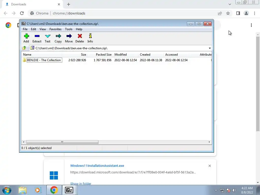This screenshot has width=260, height=195.
Task: Open the Windows Start orb
Action: tap(7, 190)
